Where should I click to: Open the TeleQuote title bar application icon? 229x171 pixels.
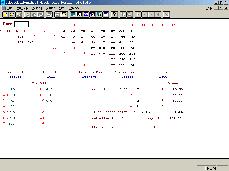3,3
